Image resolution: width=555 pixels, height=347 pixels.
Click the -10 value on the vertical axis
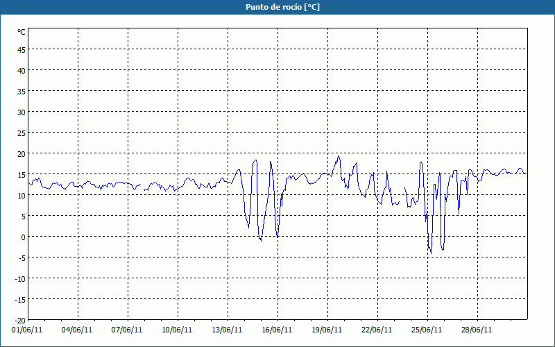coord(20,279)
